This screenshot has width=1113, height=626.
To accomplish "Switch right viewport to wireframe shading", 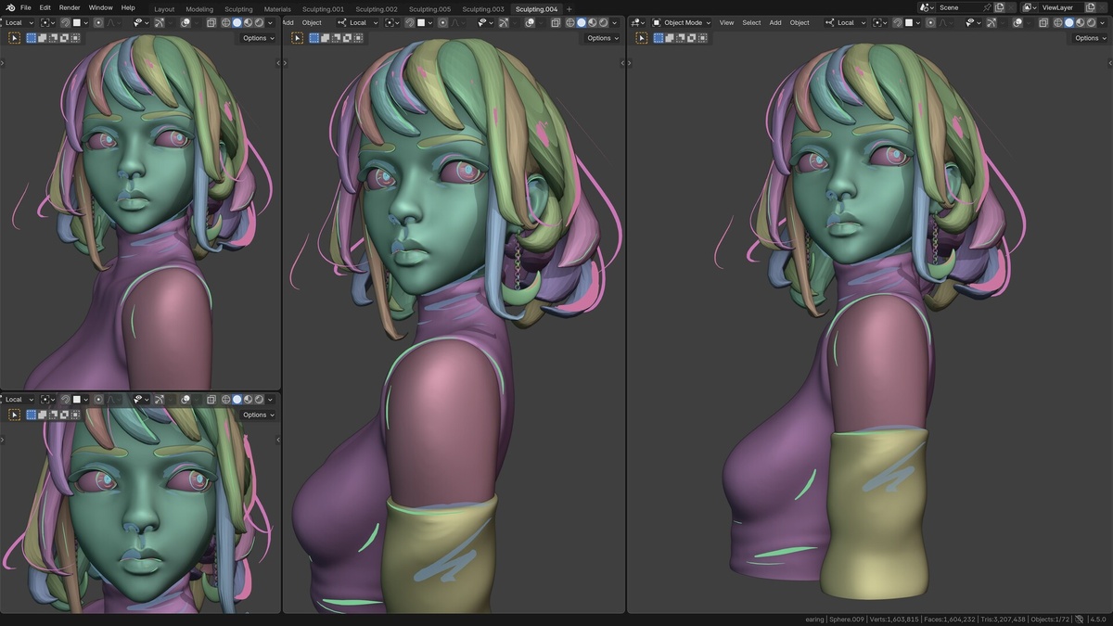I will (x=1058, y=22).
